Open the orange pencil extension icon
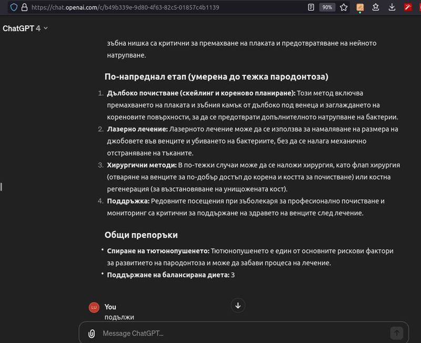The height and width of the screenshot is (343, 421). pos(360,7)
